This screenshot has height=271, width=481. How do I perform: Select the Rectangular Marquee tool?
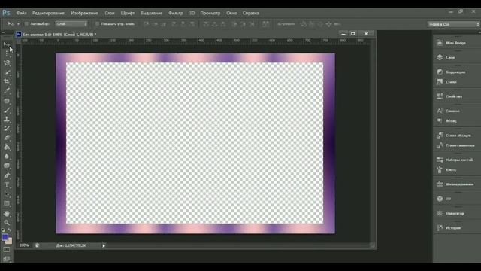point(7,53)
